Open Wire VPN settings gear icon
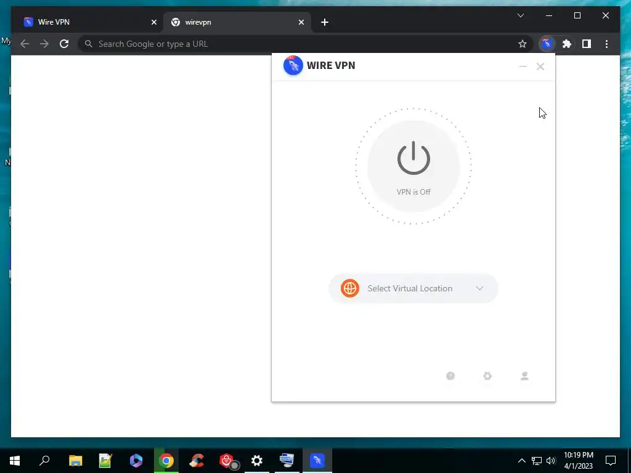 coord(487,376)
